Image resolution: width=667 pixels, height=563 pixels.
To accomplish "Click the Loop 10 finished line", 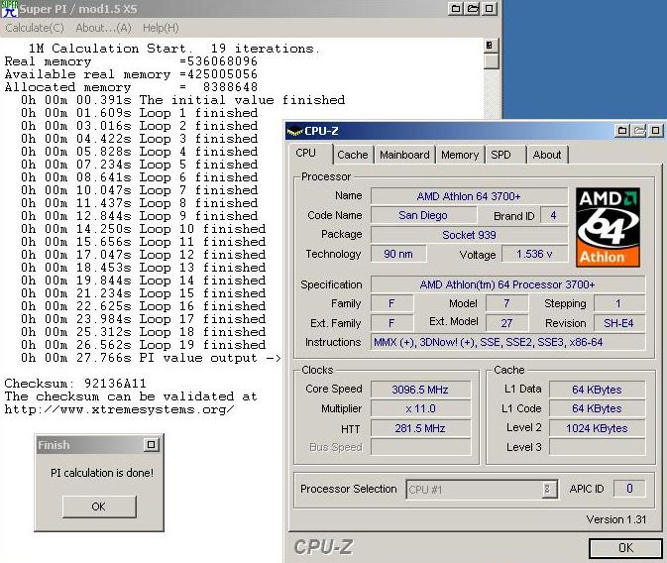I will coord(144,229).
